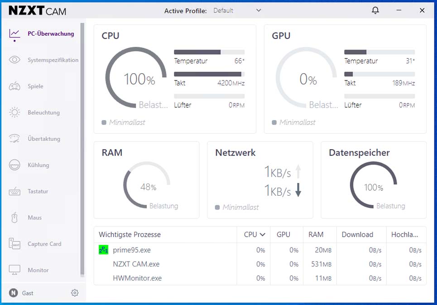Click the Gast user account button
The image size is (437, 305).
point(21,293)
